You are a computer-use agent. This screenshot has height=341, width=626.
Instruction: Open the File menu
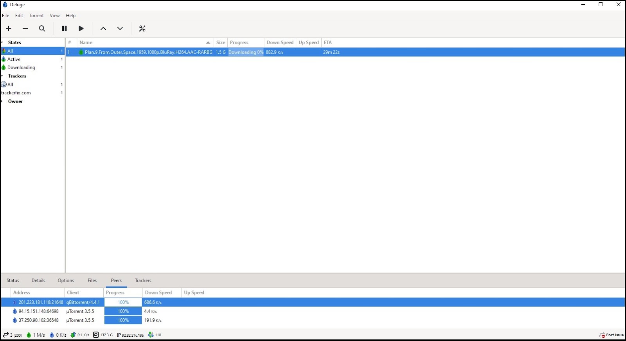(5, 16)
